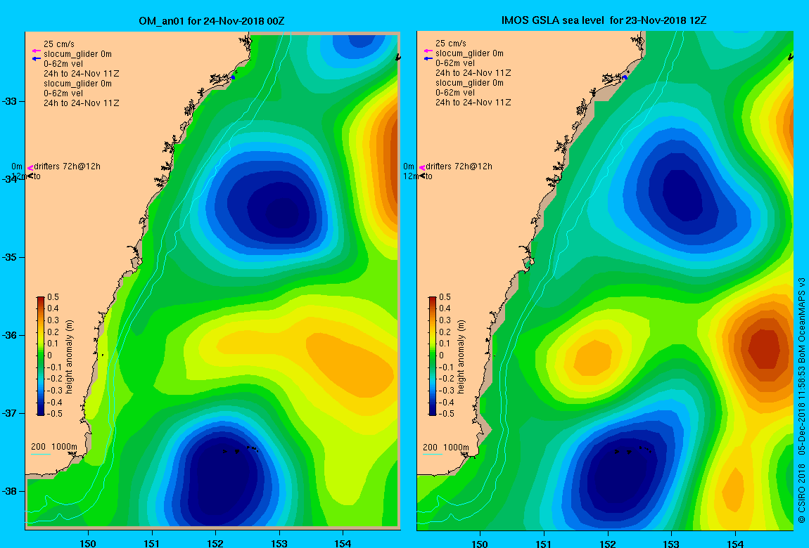Click '200 1000m' depth contour label on right map

click(446, 447)
